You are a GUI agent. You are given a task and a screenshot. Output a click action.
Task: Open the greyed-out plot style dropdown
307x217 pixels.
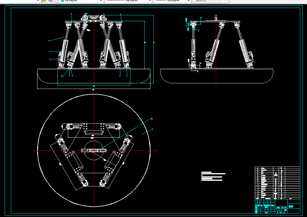point(210,1)
